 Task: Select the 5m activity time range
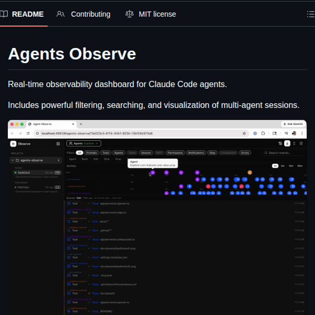283,166
